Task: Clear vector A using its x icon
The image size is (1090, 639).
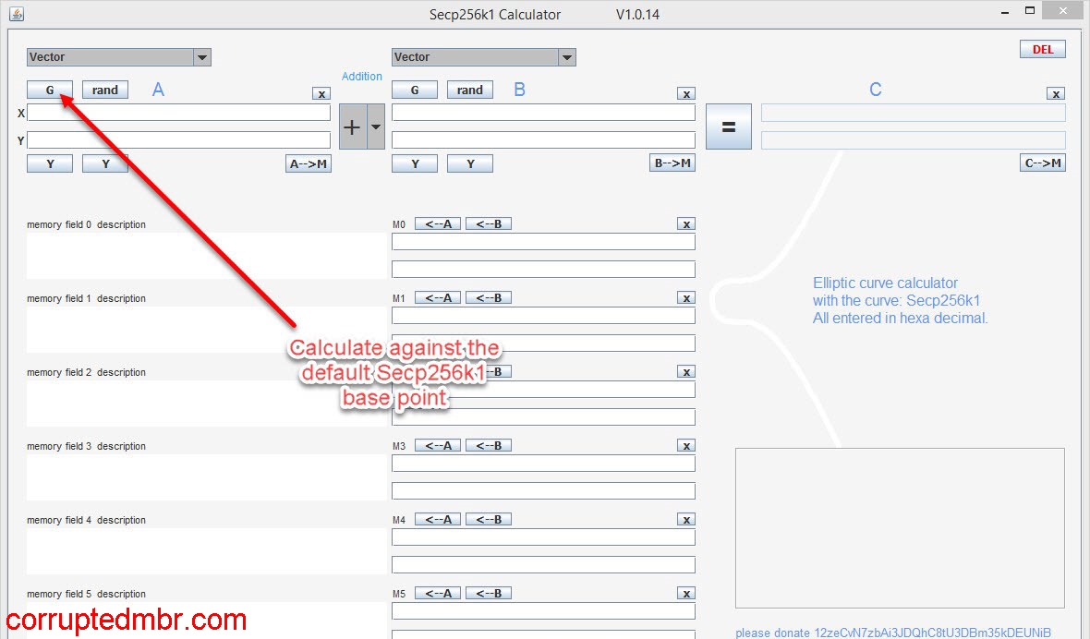Action: point(321,93)
